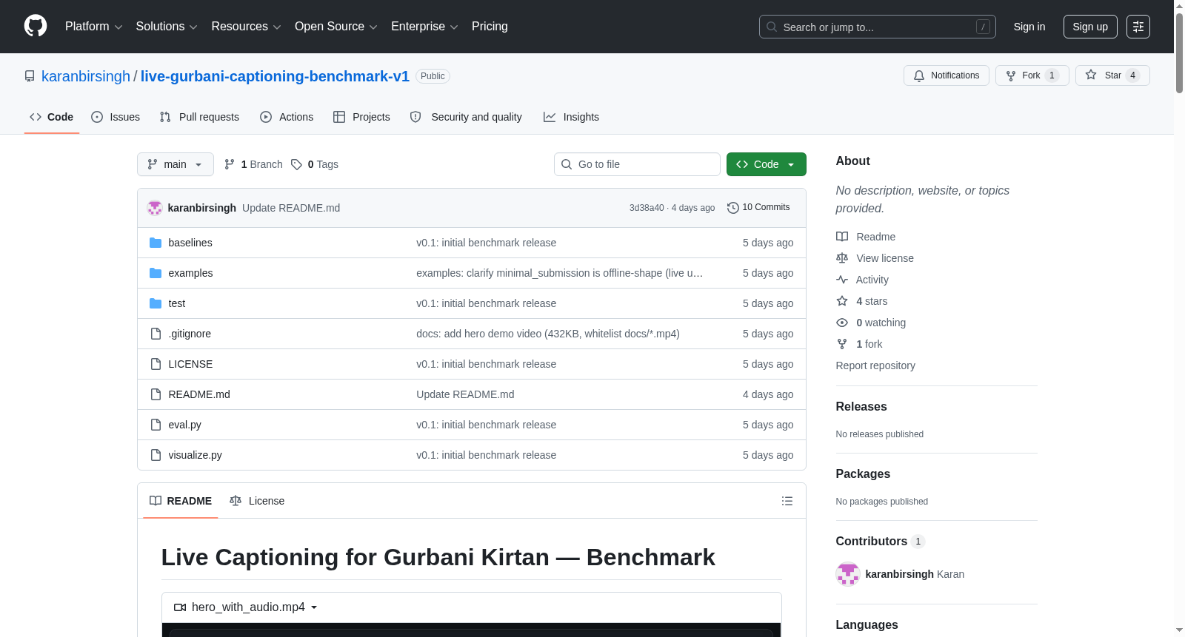Open the Resources dropdown

246,27
